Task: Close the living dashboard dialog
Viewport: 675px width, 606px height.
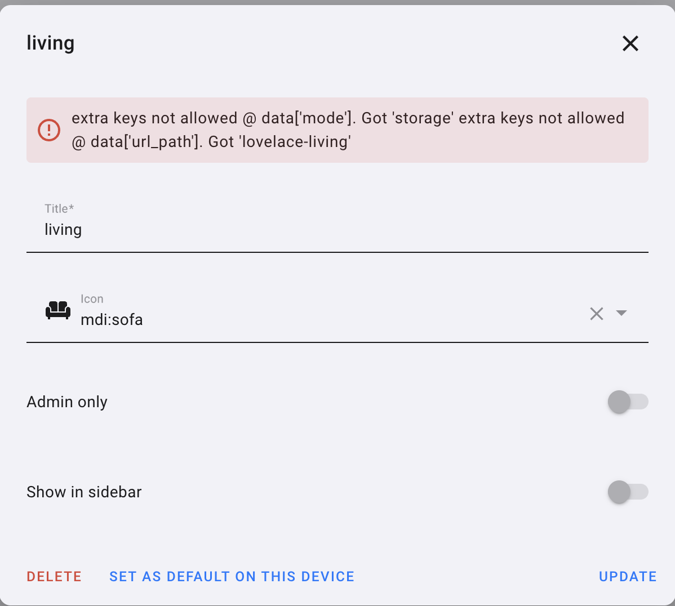Action: click(630, 43)
